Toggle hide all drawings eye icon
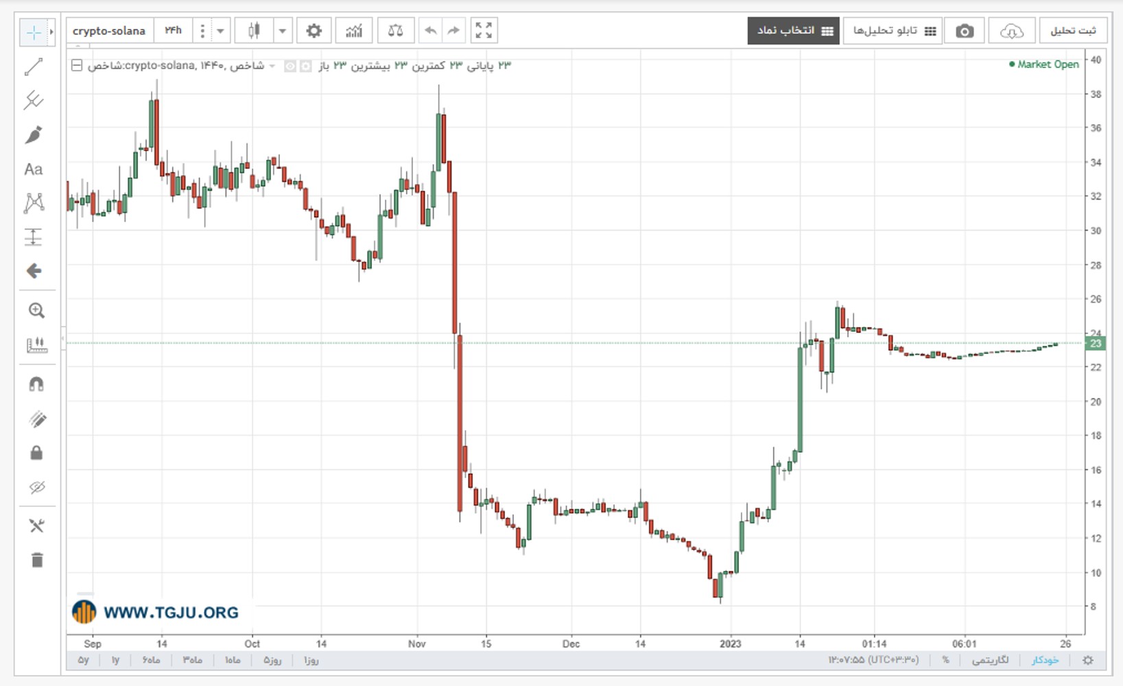This screenshot has height=686, width=1123. [x=37, y=487]
